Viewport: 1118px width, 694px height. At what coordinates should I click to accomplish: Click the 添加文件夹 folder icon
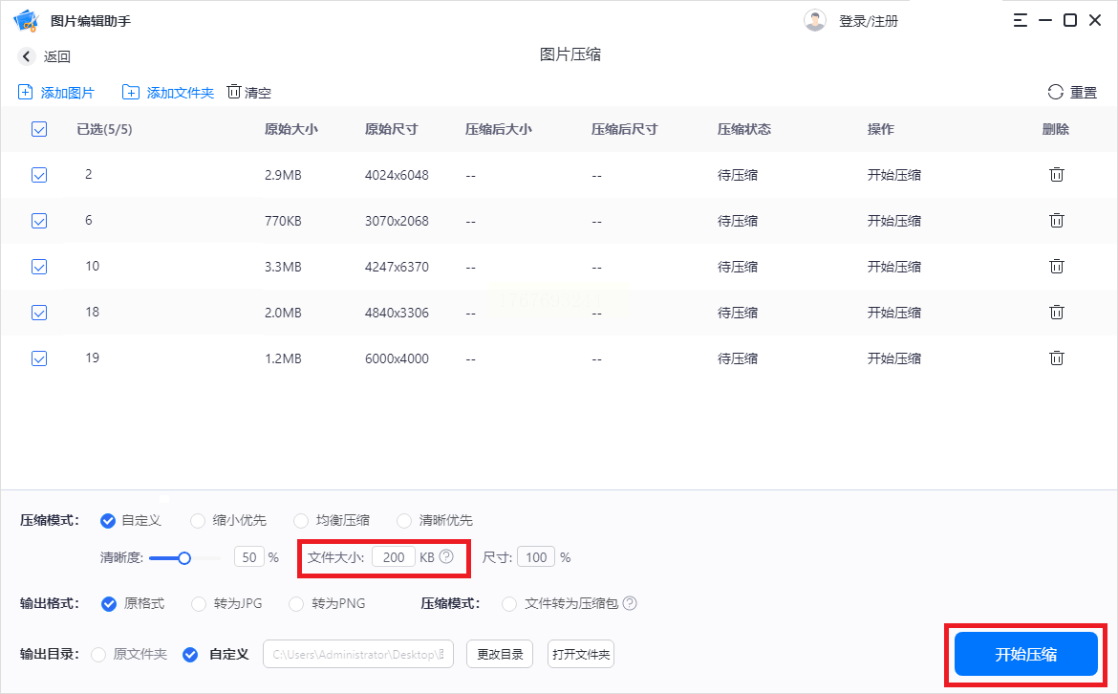131,92
